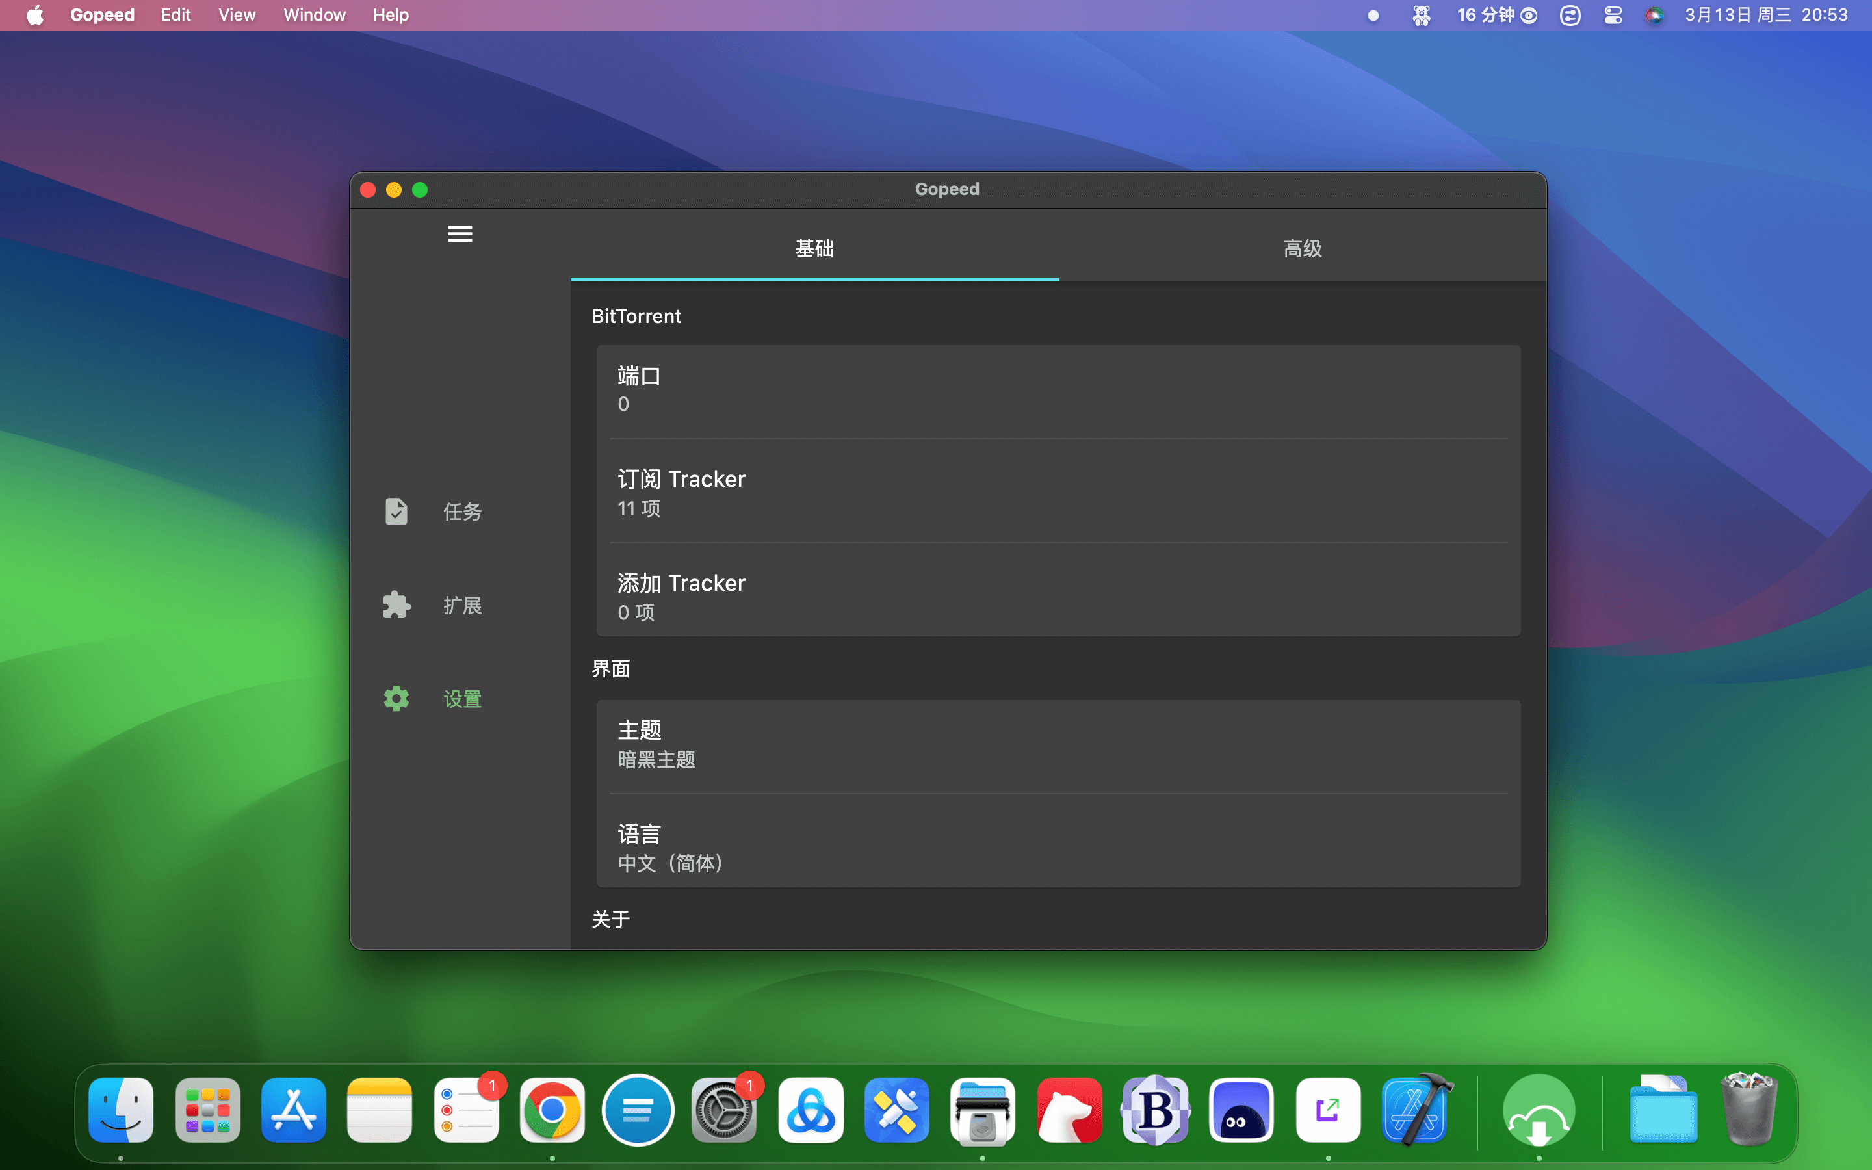The width and height of the screenshot is (1872, 1170).
Task: Open the blue tools app in Dock
Action: pyautogui.click(x=896, y=1110)
